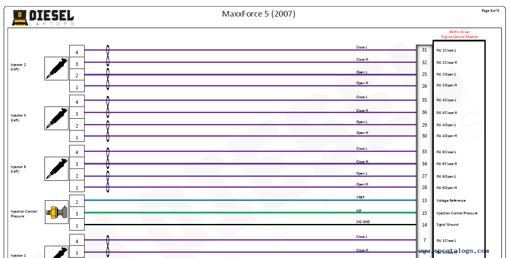Click the "INJ 6 Close H" module label

[446, 164]
